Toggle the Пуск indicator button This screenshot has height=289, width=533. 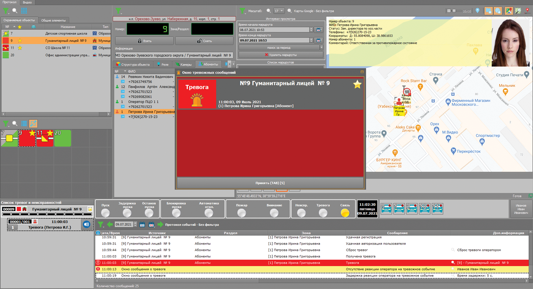(x=105, y=213)
